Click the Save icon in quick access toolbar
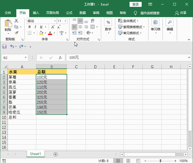This screenshot has height=163, width=193. coord(4,47)
